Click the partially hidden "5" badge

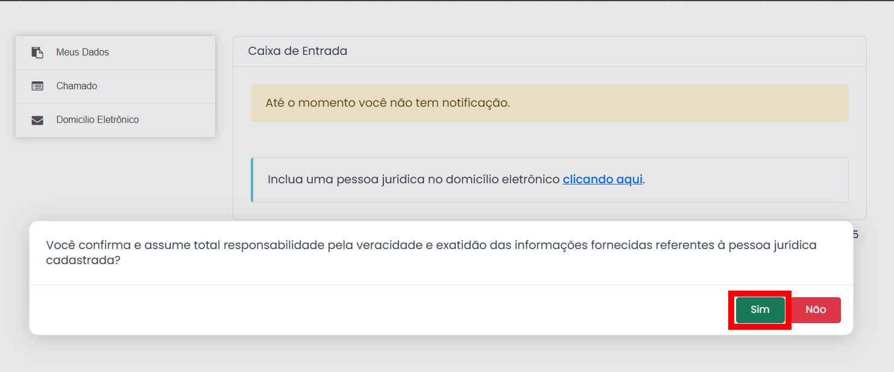(856, 234)
